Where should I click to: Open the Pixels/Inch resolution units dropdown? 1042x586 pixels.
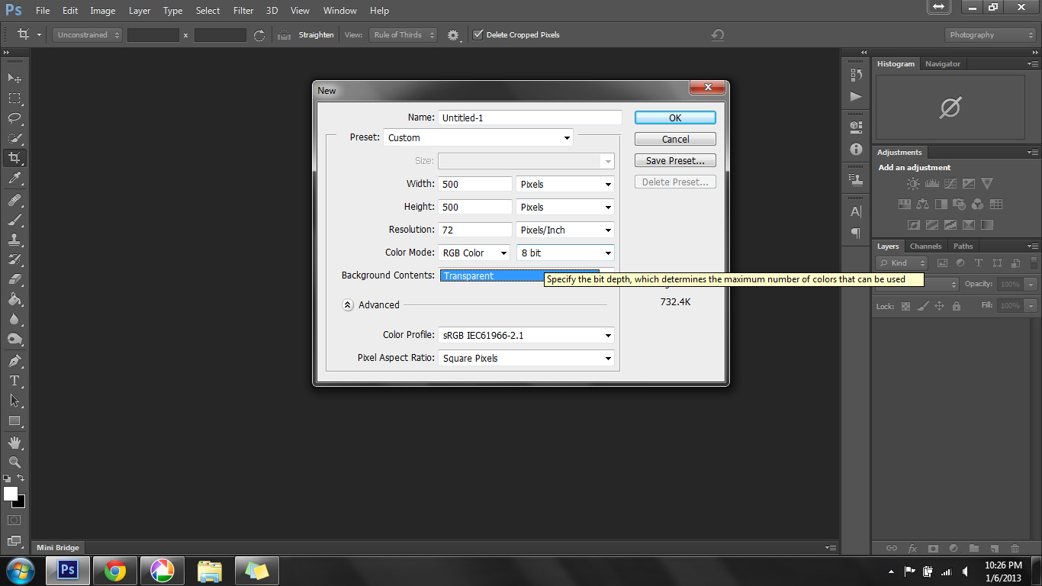pyautogui.click(x=565, y=230)
